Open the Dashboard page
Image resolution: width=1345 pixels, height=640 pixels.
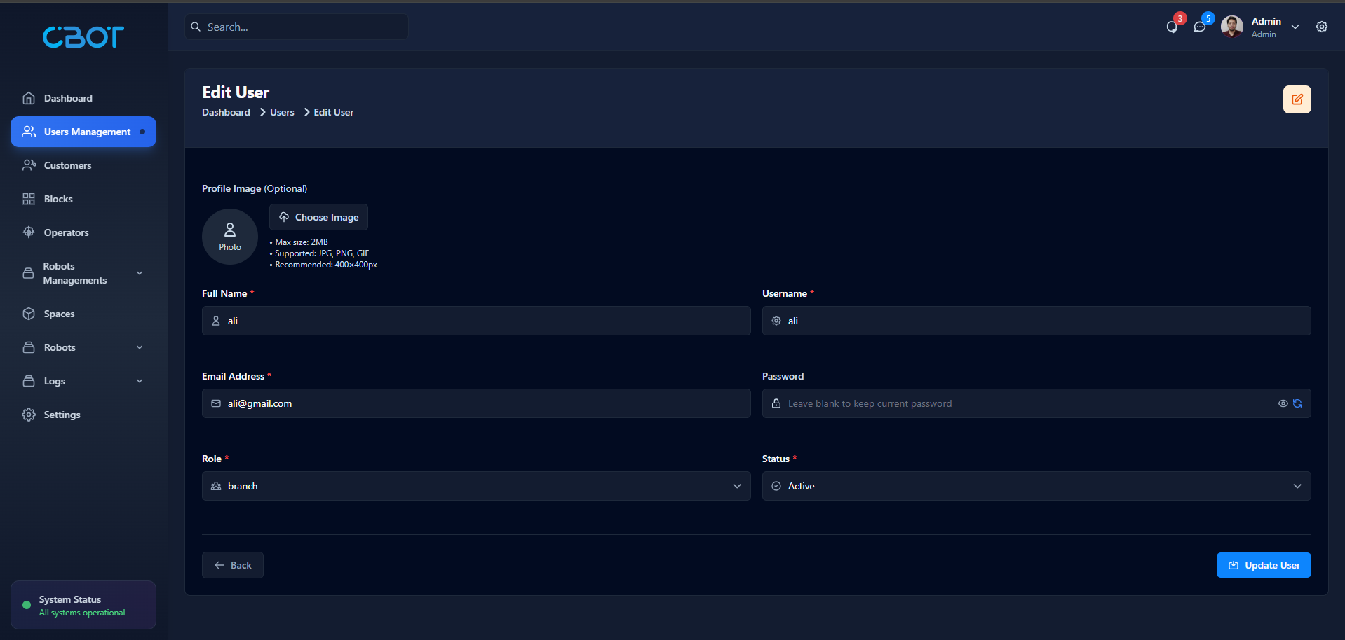[67, 98]
